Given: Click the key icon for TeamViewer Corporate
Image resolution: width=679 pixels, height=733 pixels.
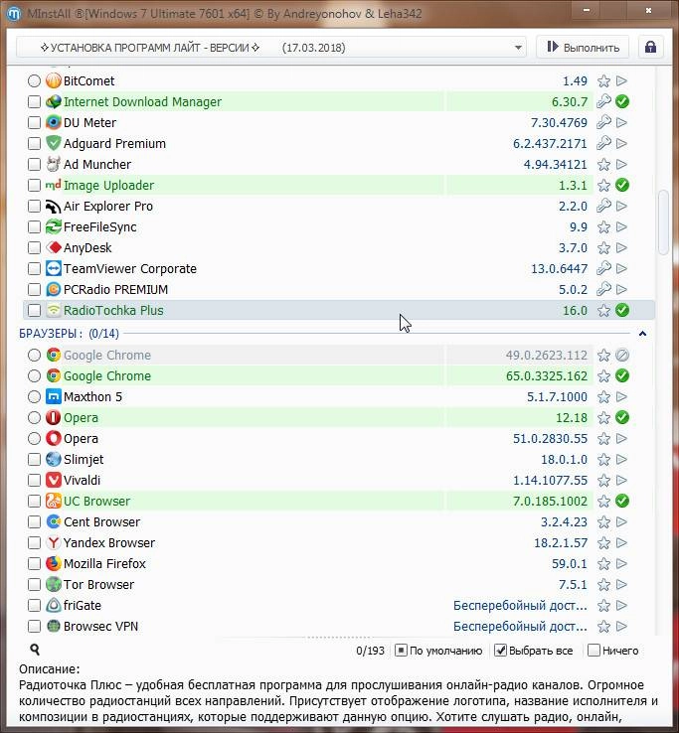Looking at the screenshot, I should [x=603, y=268].
